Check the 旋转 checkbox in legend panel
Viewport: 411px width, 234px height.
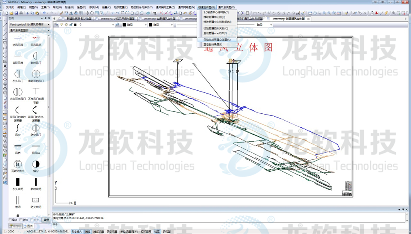22,220
